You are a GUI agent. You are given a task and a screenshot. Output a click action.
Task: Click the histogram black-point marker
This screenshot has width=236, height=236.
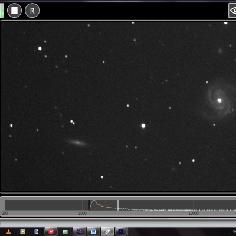pos(89,205)
